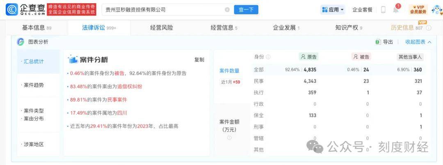Click 执行 plaintiff count 359
This screenshot has height=165, width=443.
(312, 93)
